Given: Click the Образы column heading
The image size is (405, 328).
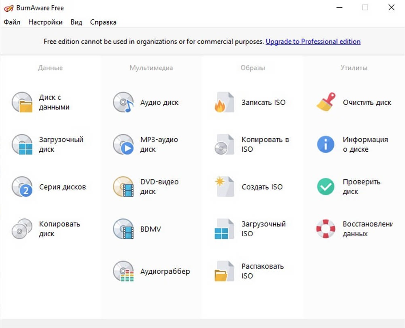Looking at the screenshot, I should [253, 68].
